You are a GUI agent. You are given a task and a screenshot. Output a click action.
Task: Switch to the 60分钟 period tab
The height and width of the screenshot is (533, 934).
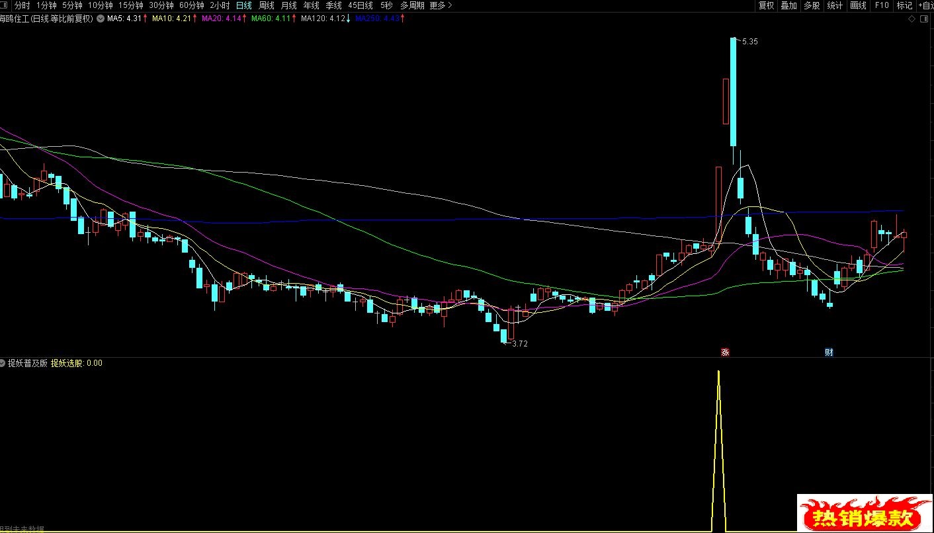coord(191,5)
